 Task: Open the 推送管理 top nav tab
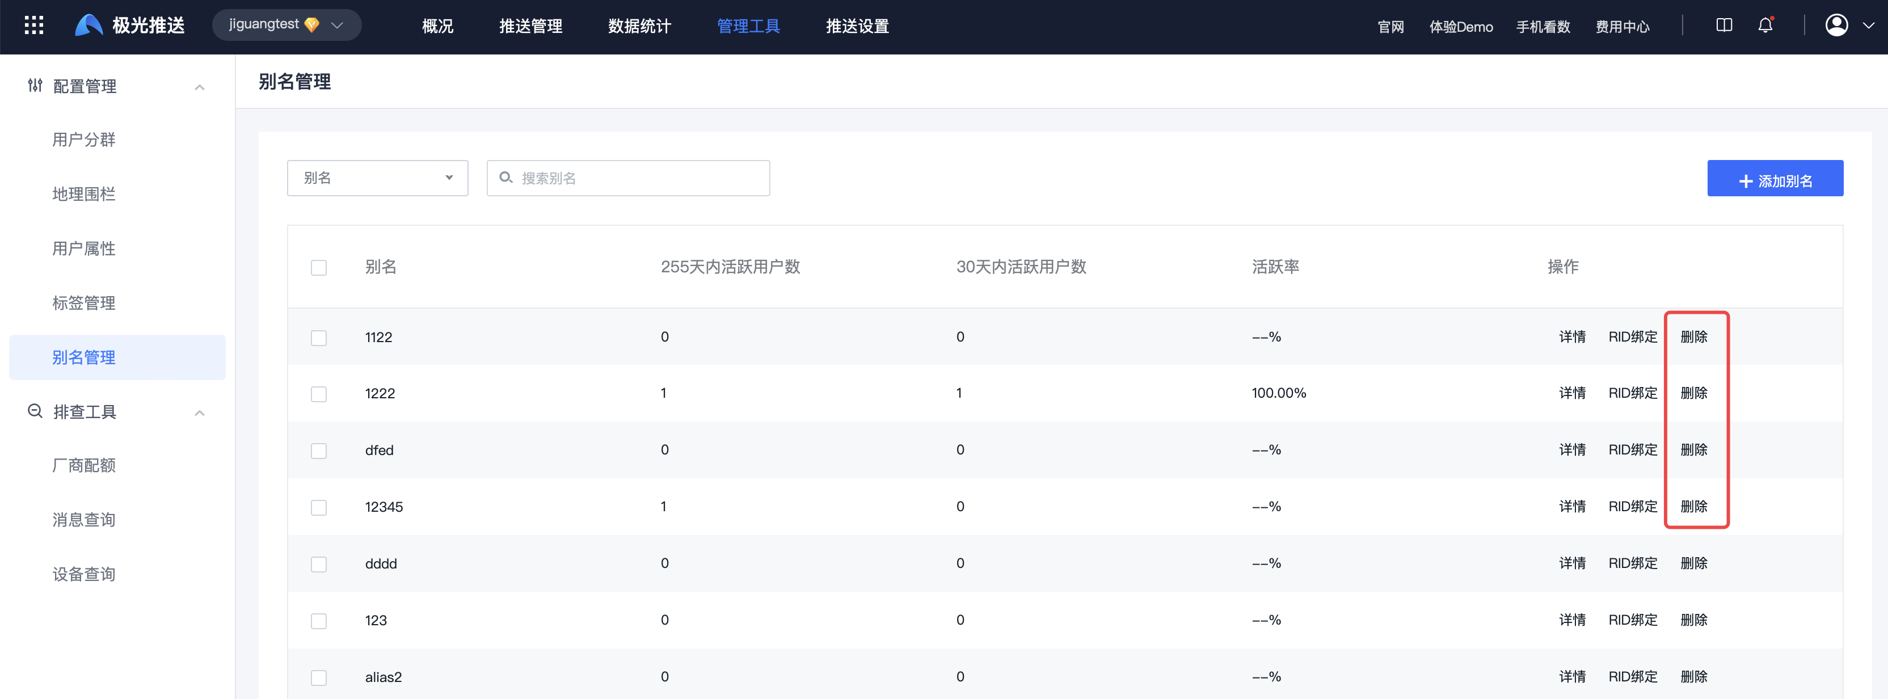[530, 26]
